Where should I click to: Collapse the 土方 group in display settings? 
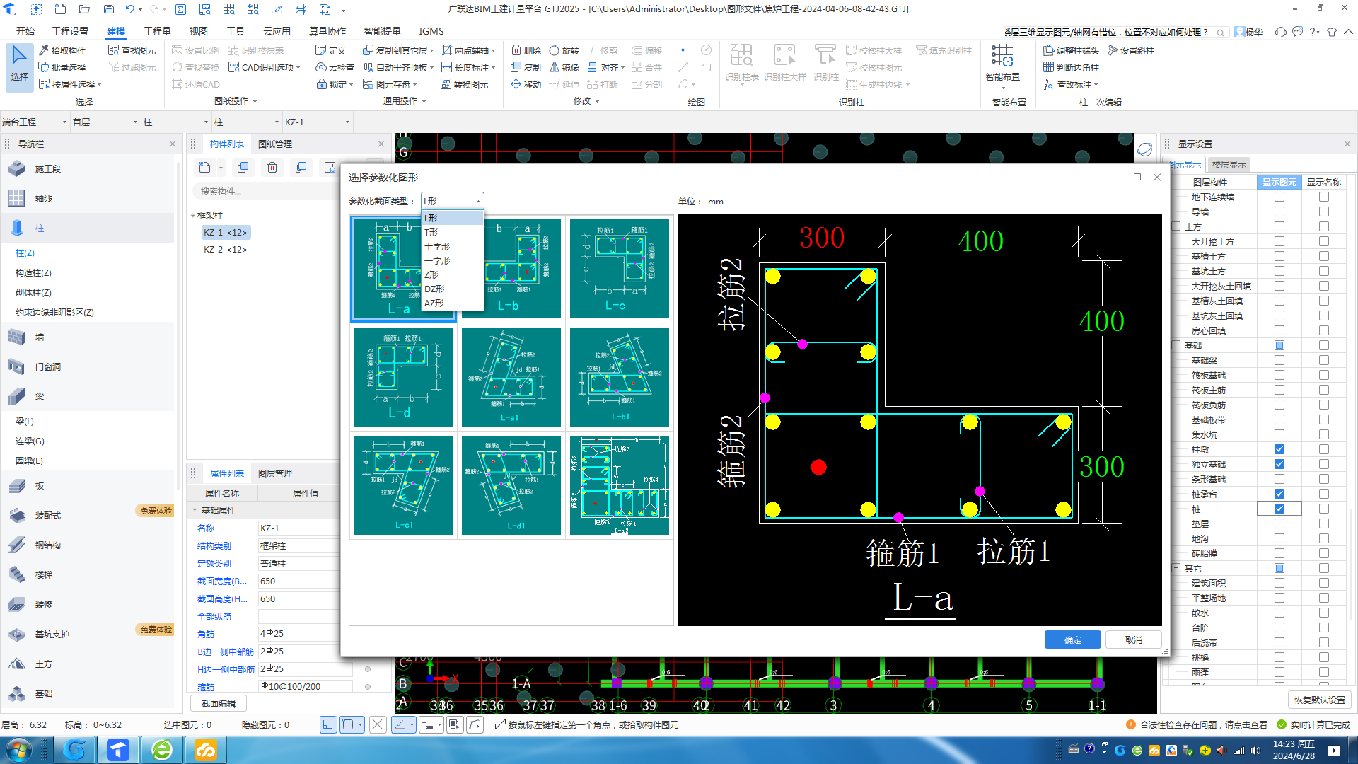(x=1176, y=226)
